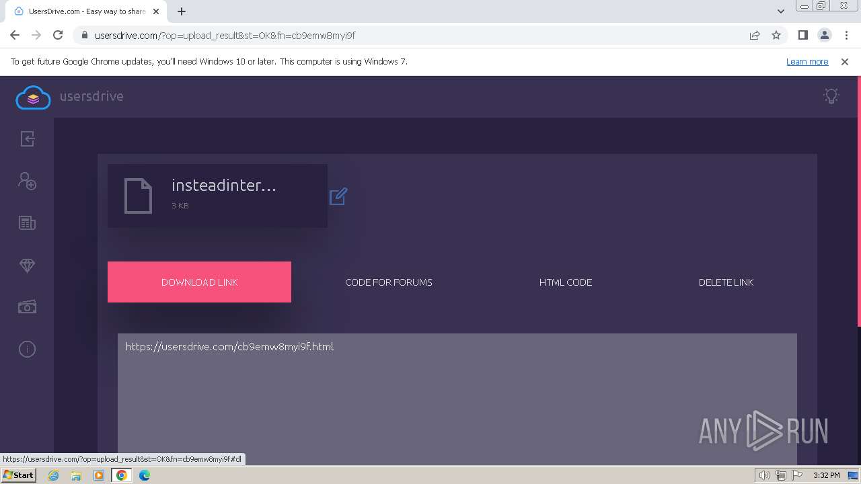This screenshot has height=484, width=861.
Task: Open the premium diamond sidebar icon
Action: [x=27, y=266]
